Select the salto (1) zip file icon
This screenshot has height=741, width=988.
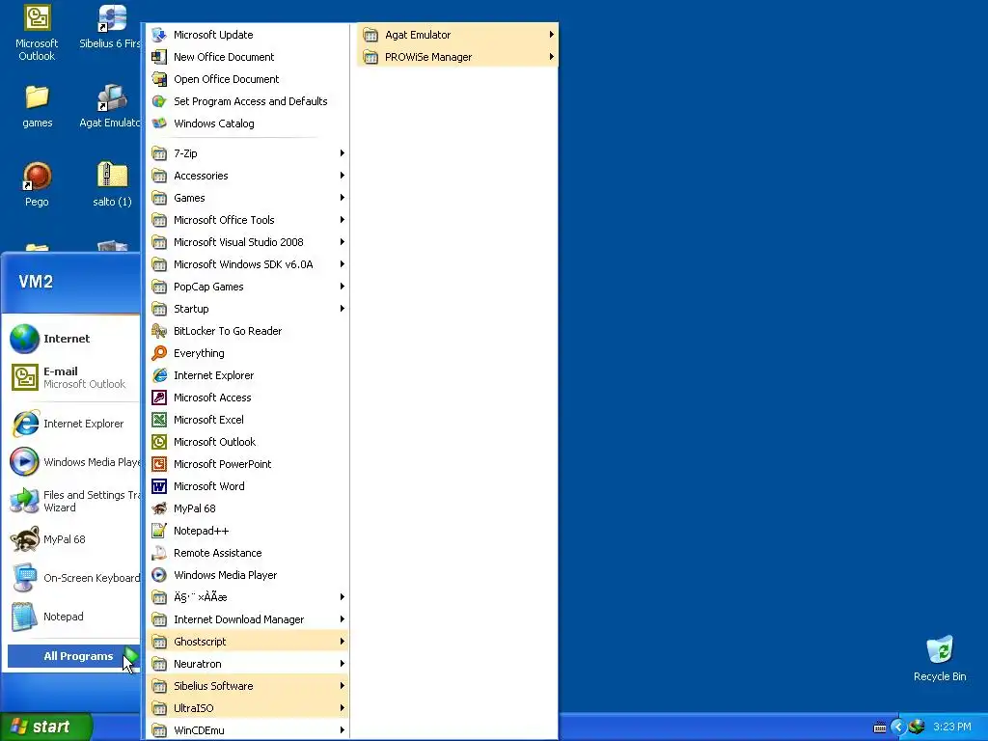112,184
